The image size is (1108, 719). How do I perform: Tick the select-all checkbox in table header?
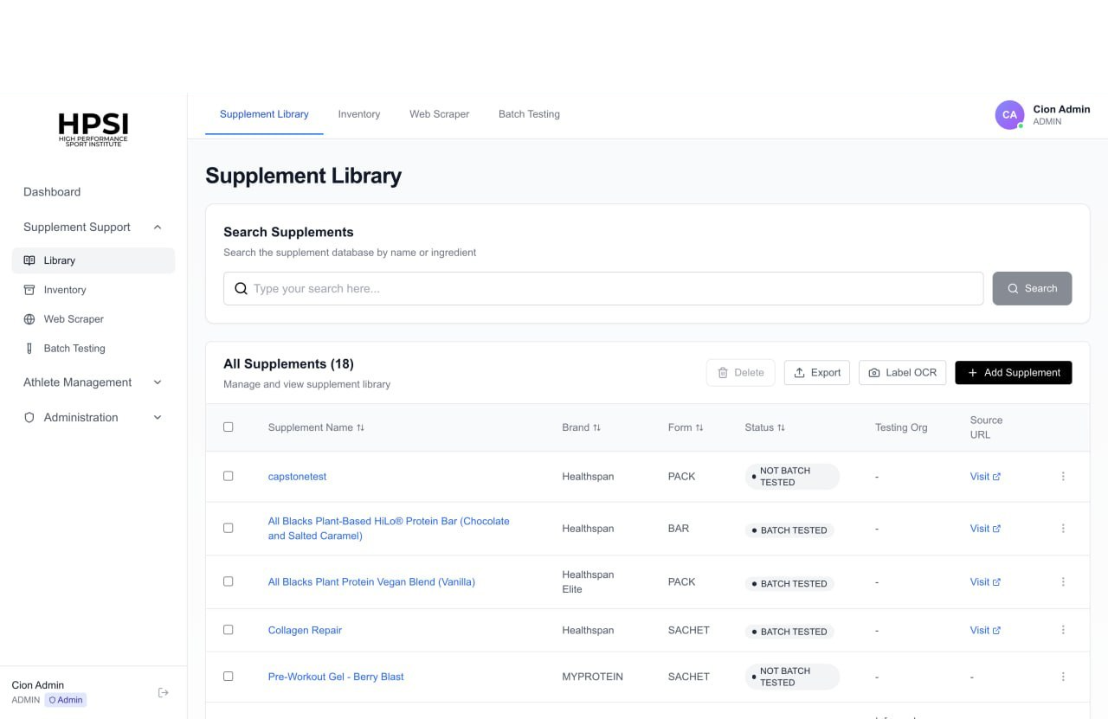click(x=229, y=427)
